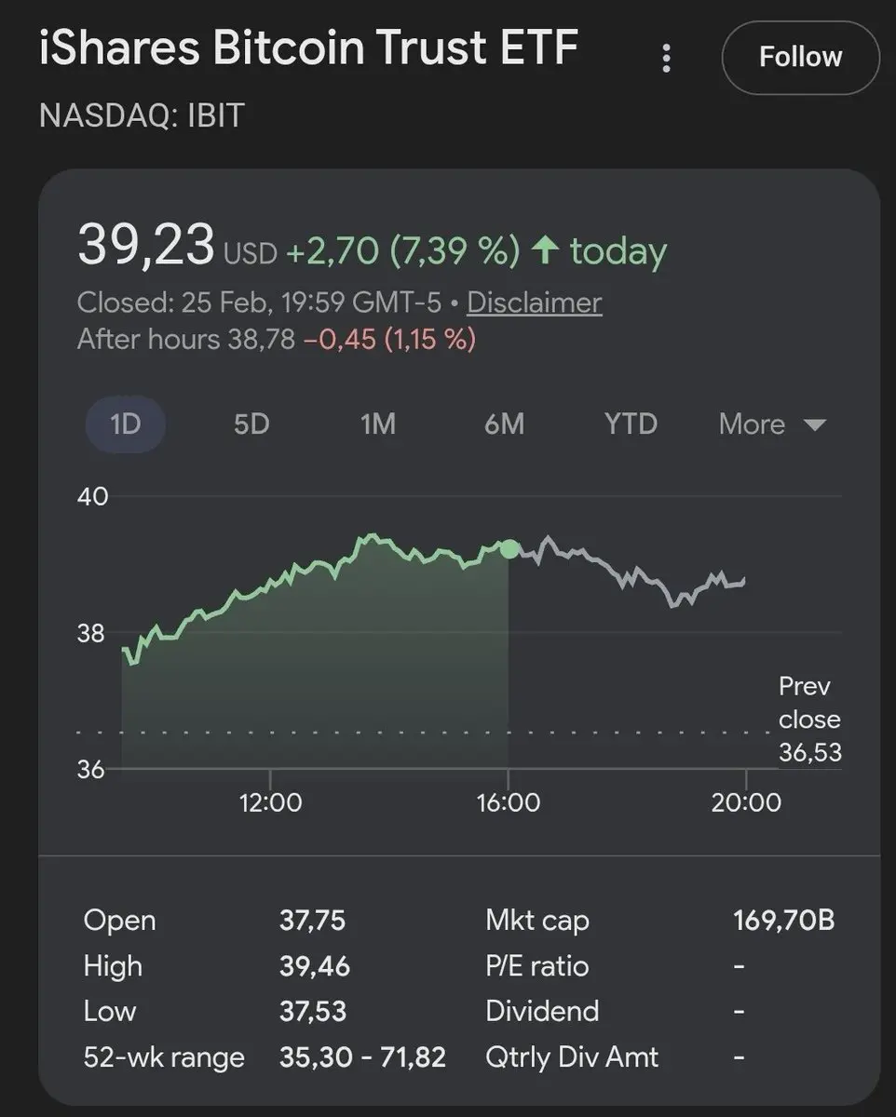Click the 39,23 current price value
This screenshot has height=1117, width=896.
click(x=145, y=246)
